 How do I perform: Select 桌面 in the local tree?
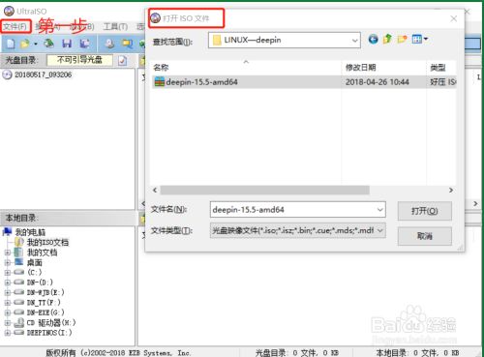click(34, 262)
